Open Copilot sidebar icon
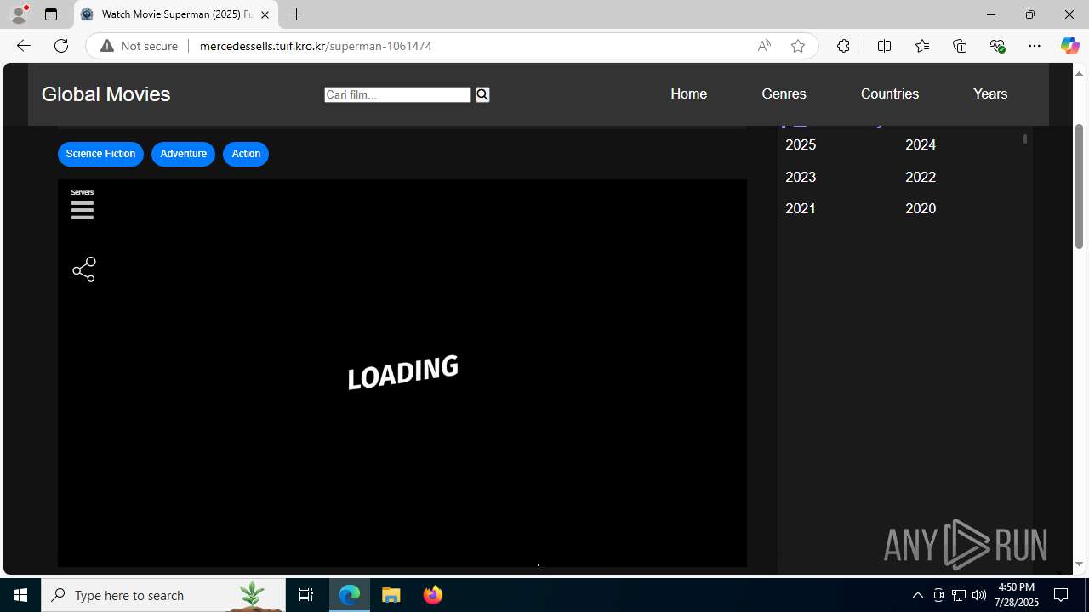The image size is (1089, 612). pos(1069,46)
